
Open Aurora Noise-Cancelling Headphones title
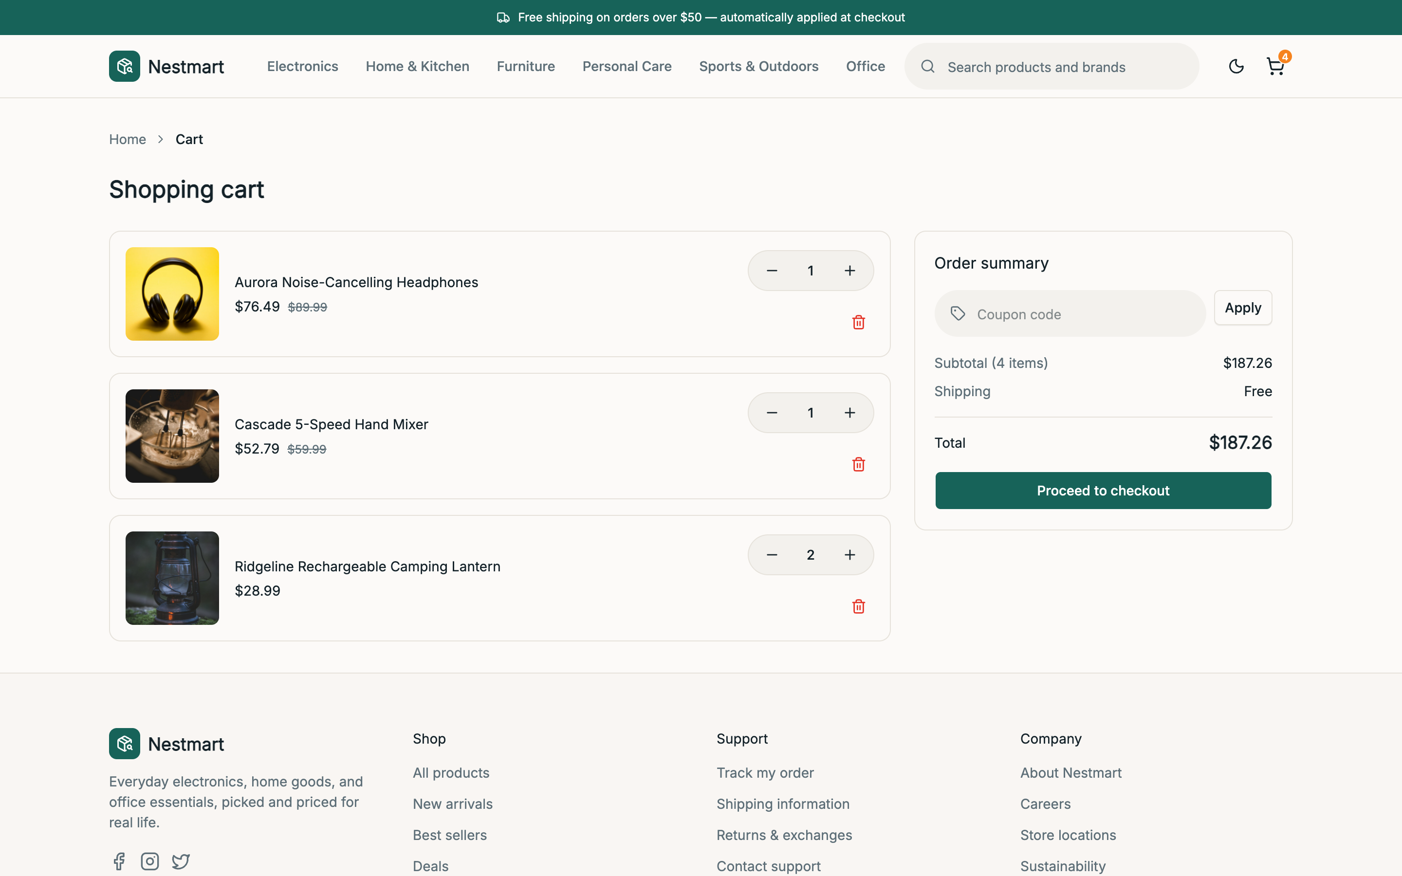356,282
